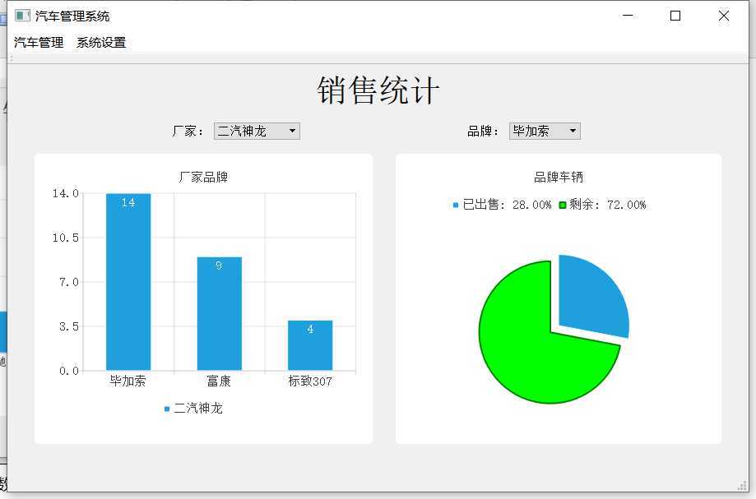Click the 毕加索 axis label
Screen dimensions: 756x499
click(128, 381)
